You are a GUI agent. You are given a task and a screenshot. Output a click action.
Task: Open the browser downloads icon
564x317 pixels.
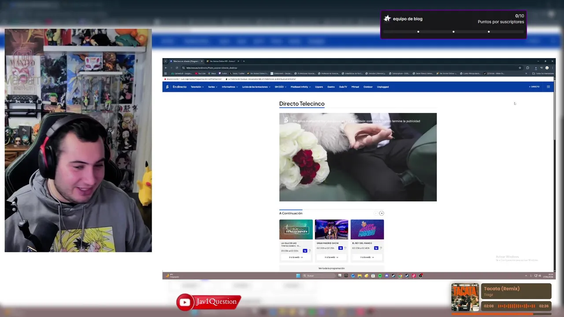tap(535, 68)
